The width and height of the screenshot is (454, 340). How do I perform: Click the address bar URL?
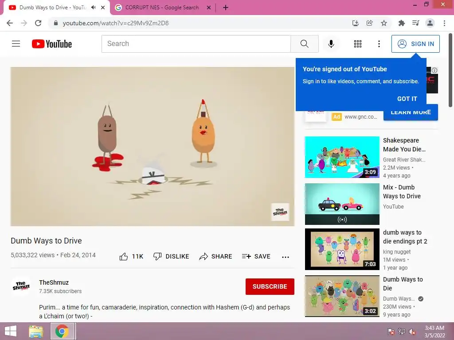(116, 23)
